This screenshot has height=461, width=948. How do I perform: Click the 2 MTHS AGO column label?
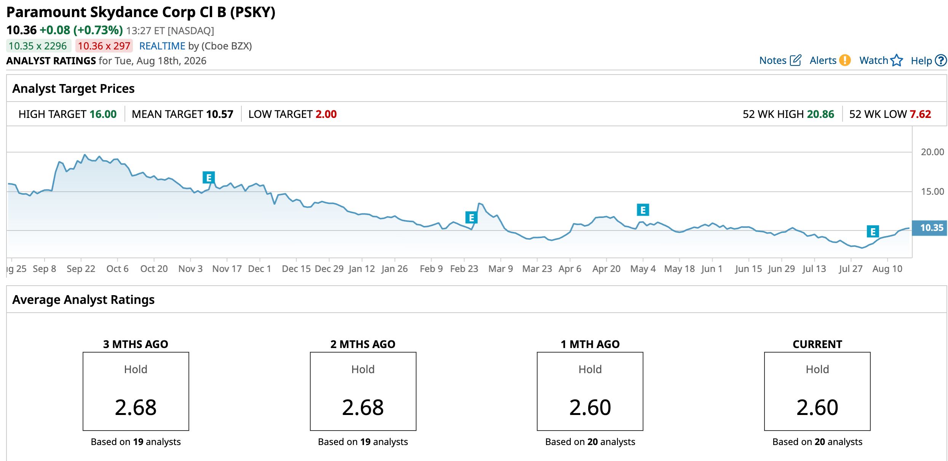tap(363, 344)
